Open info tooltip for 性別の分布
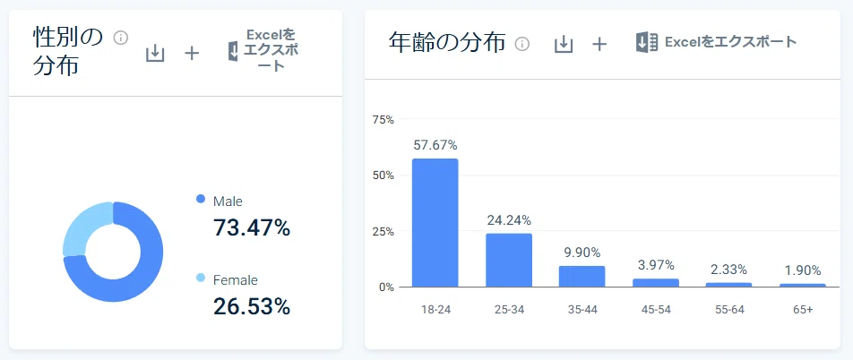853x360 pixels. click(120, 38)
